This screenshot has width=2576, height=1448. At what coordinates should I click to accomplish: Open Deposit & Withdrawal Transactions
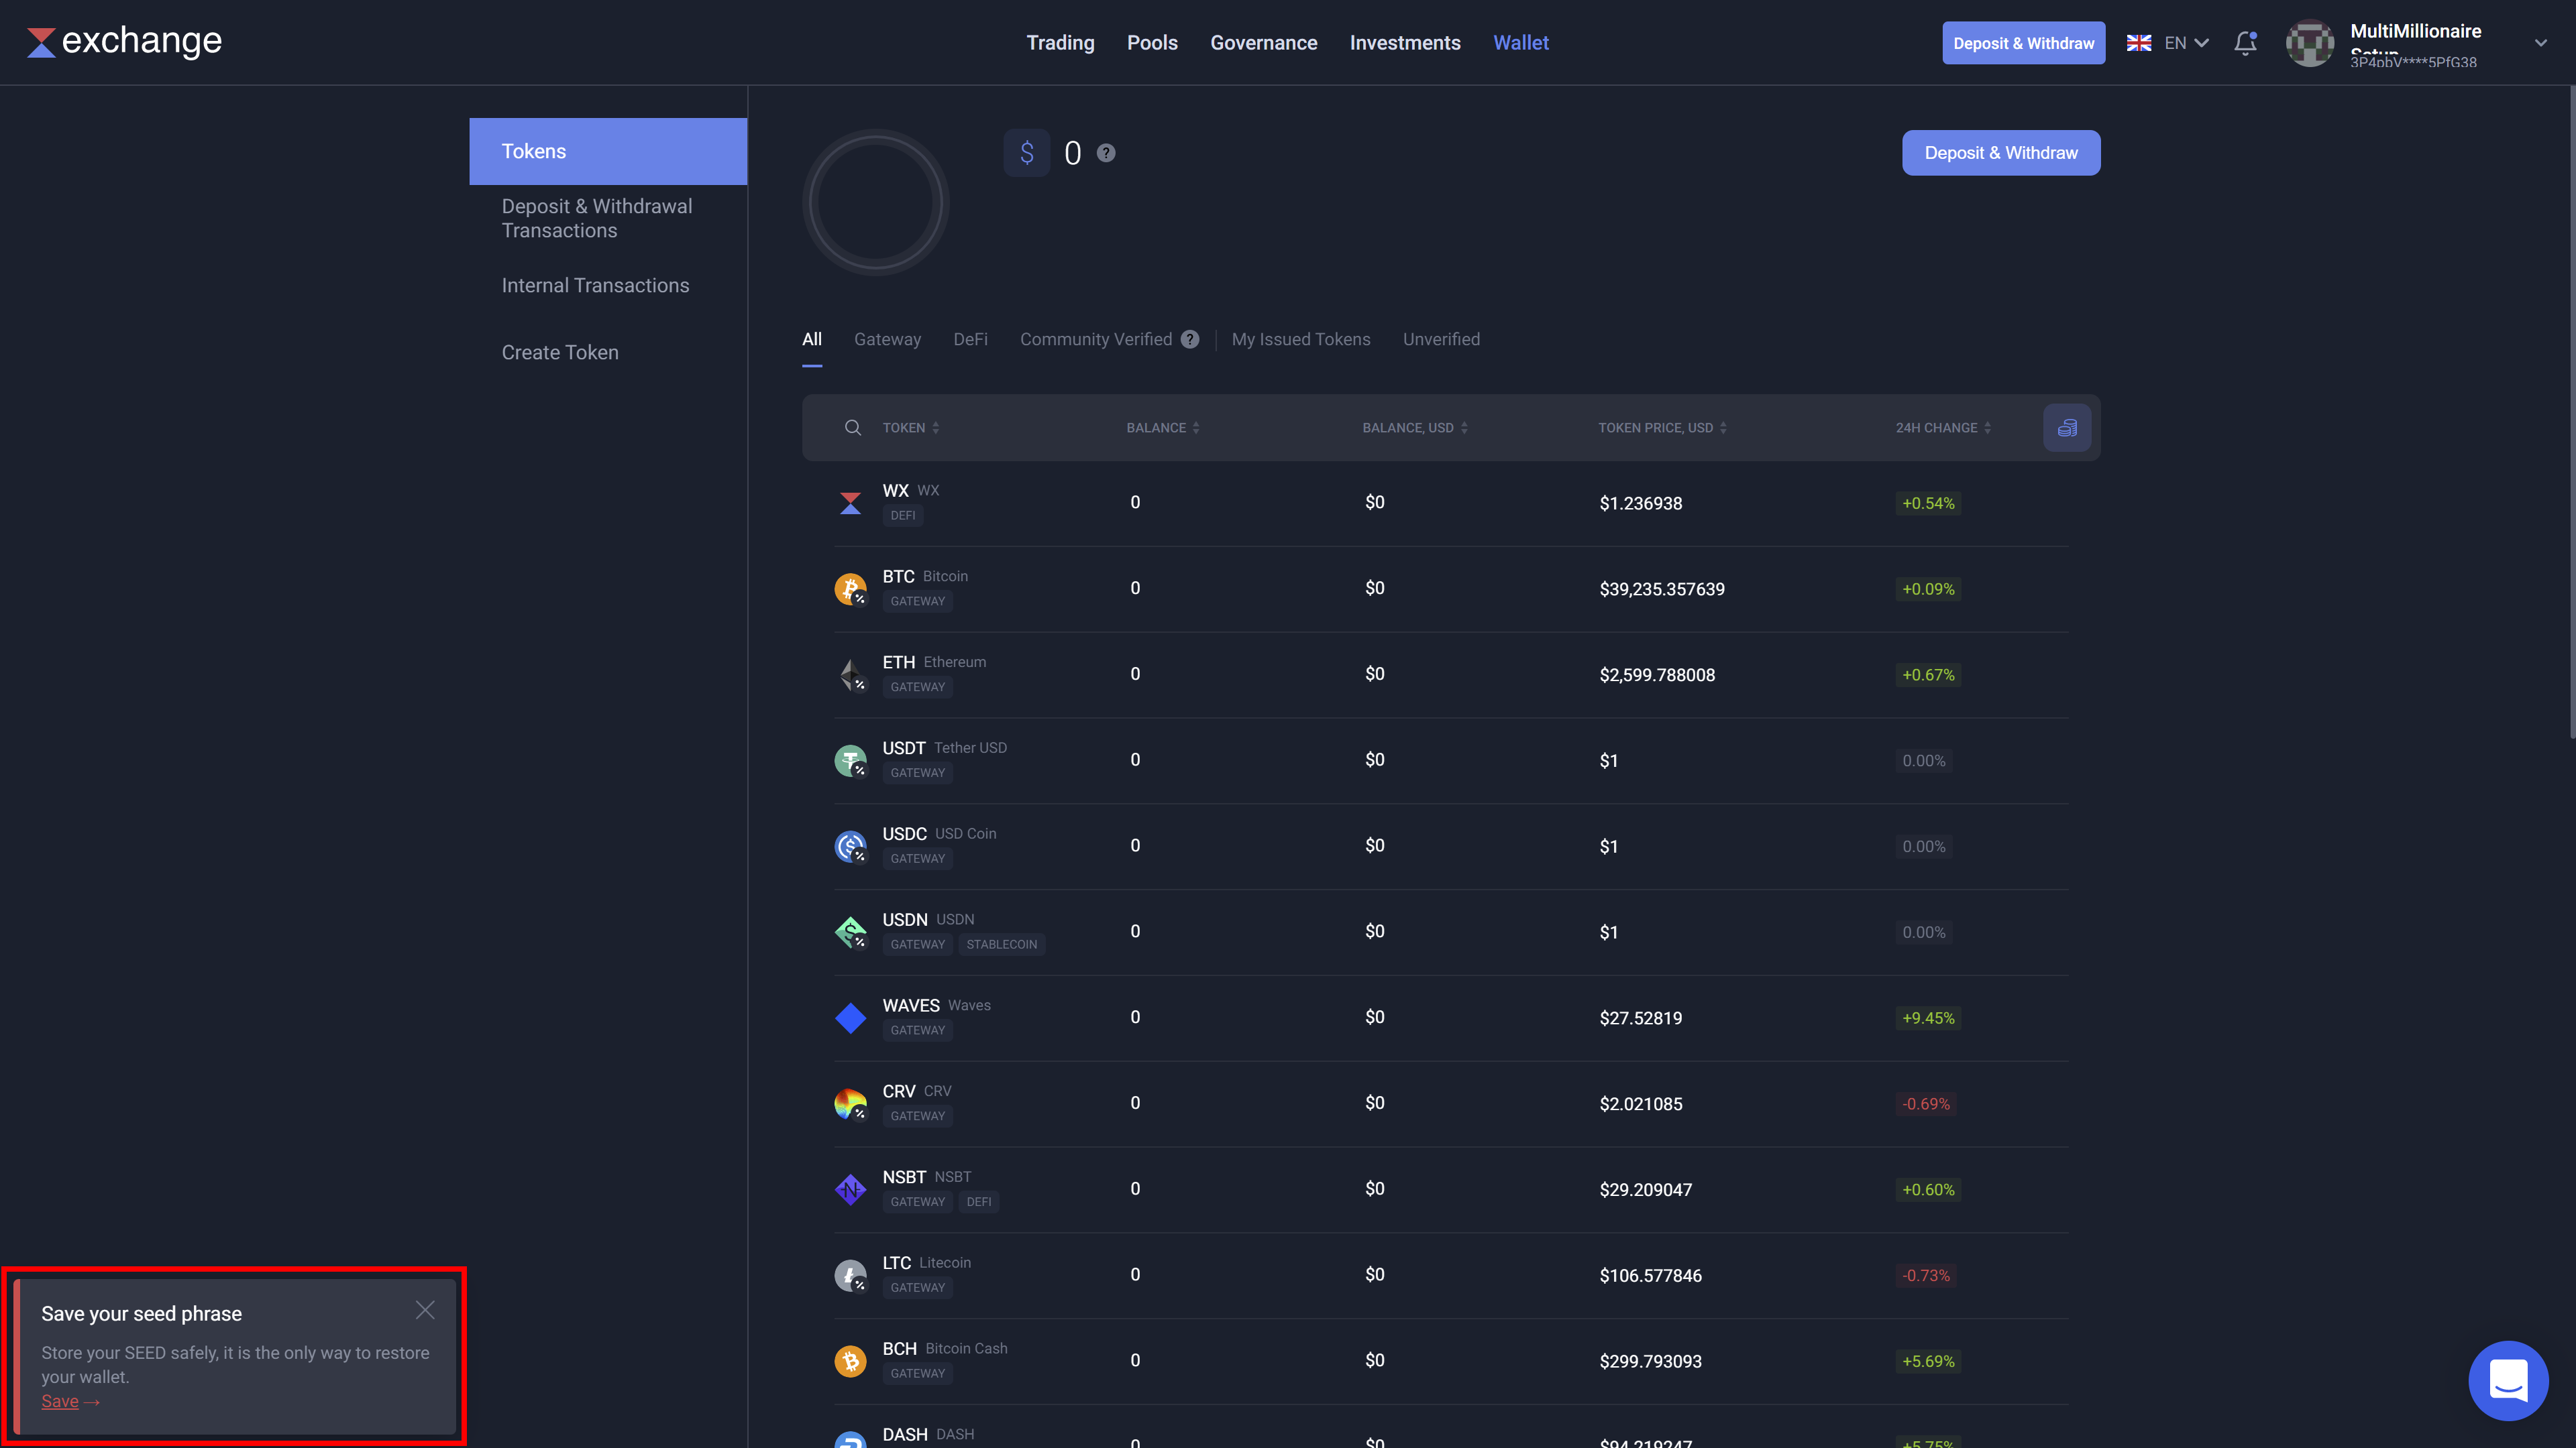point(597,218)
